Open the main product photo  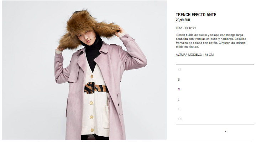click(84, 70)
